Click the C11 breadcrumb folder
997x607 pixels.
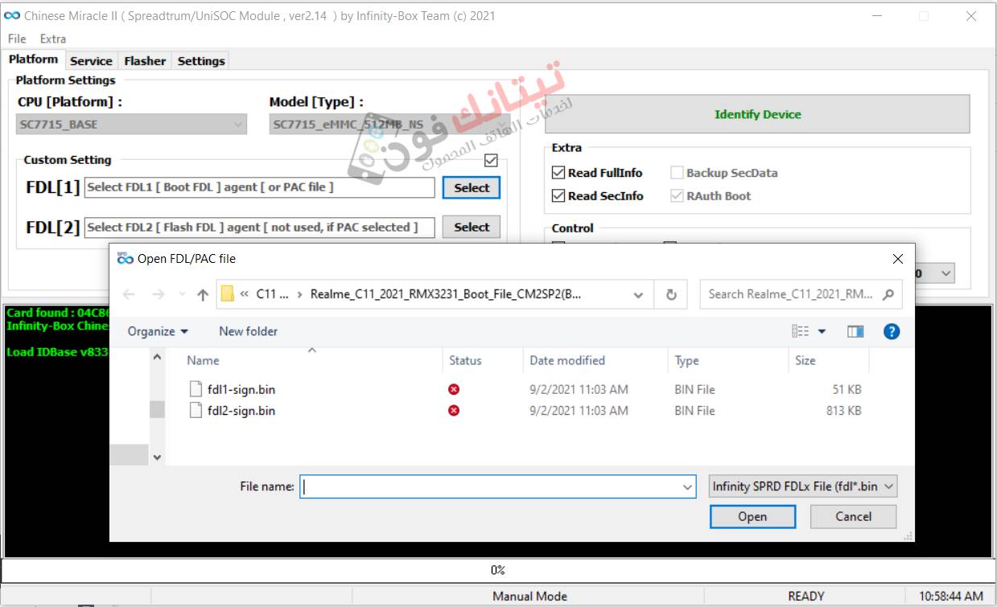(272, 294)
